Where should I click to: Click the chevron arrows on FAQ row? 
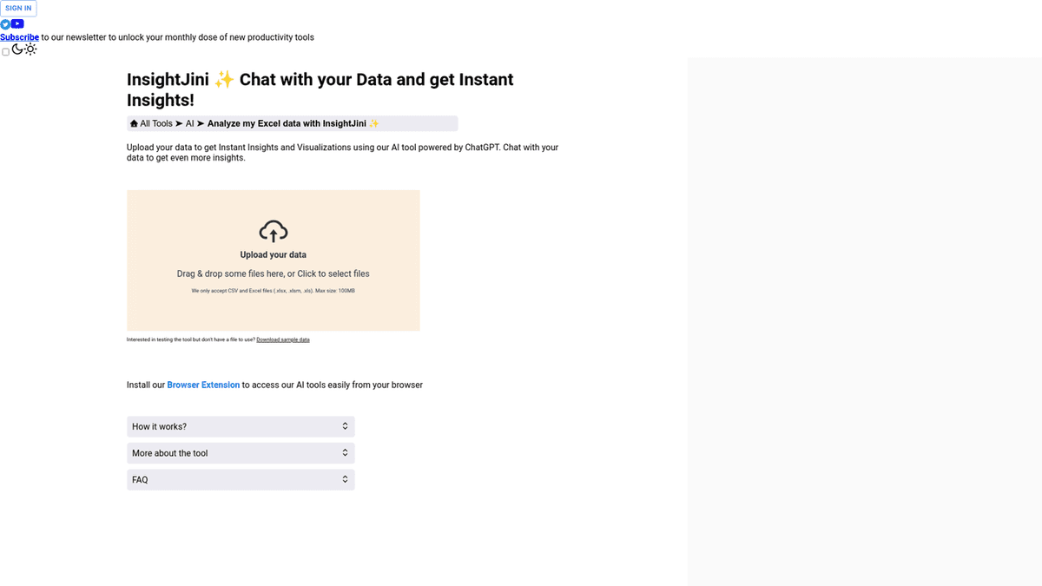[345, 480]
